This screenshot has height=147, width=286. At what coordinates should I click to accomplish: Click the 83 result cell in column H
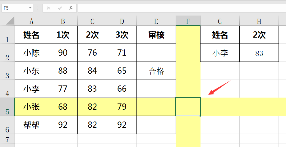(259, 53)
